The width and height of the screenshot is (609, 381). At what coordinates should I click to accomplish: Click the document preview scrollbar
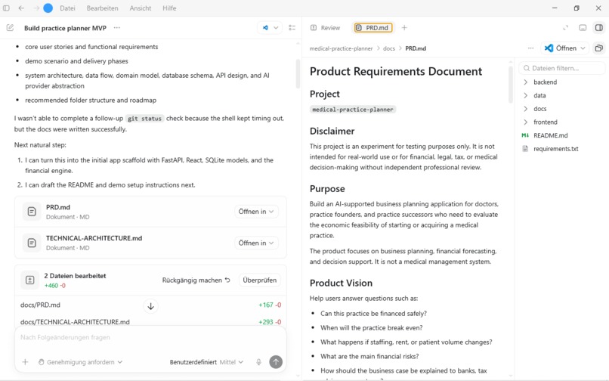tap(510, 85)
